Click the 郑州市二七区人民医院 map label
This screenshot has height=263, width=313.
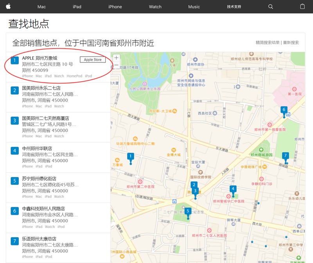tap(209, 236)
